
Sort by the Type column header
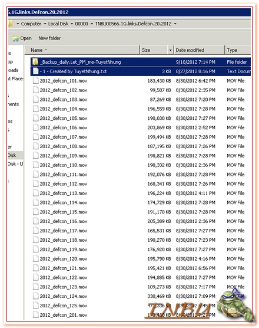tap(238, 50)
